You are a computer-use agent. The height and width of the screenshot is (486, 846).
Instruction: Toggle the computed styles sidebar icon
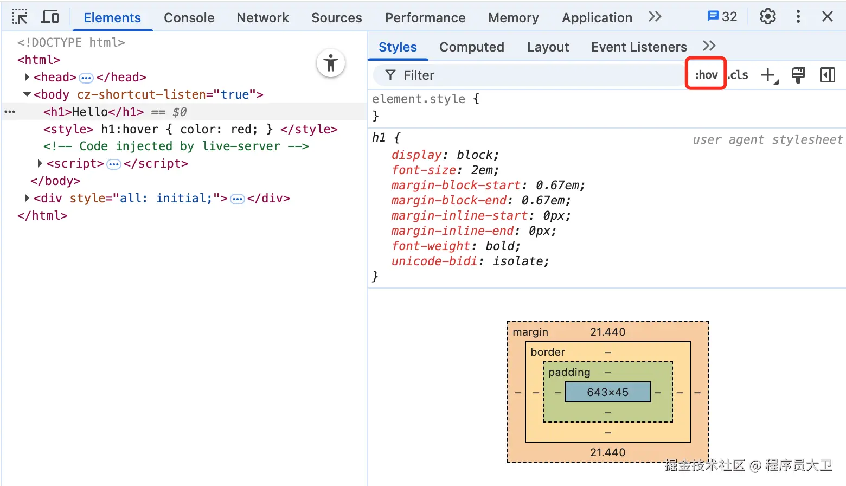pos(827,75)
